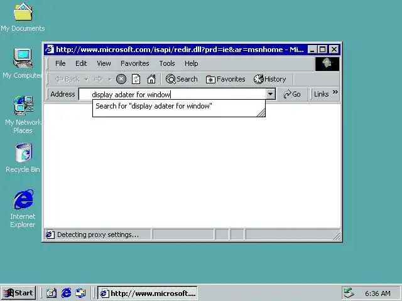The width and height of the screenshot is (402, 301).
Task: Click 'Detecting proxy settings...' status text
Action: 98,235
